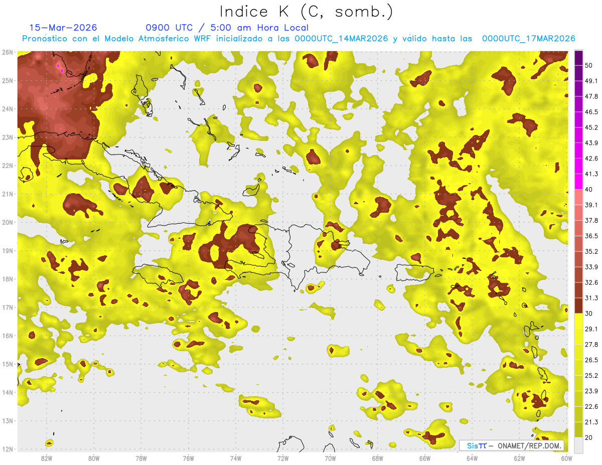Click the longitude label '74W'
Screen dimensions: 602x465
coord(236,458)
